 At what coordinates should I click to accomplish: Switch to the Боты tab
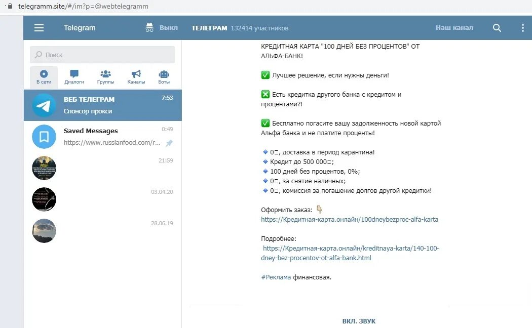(164, 77)
